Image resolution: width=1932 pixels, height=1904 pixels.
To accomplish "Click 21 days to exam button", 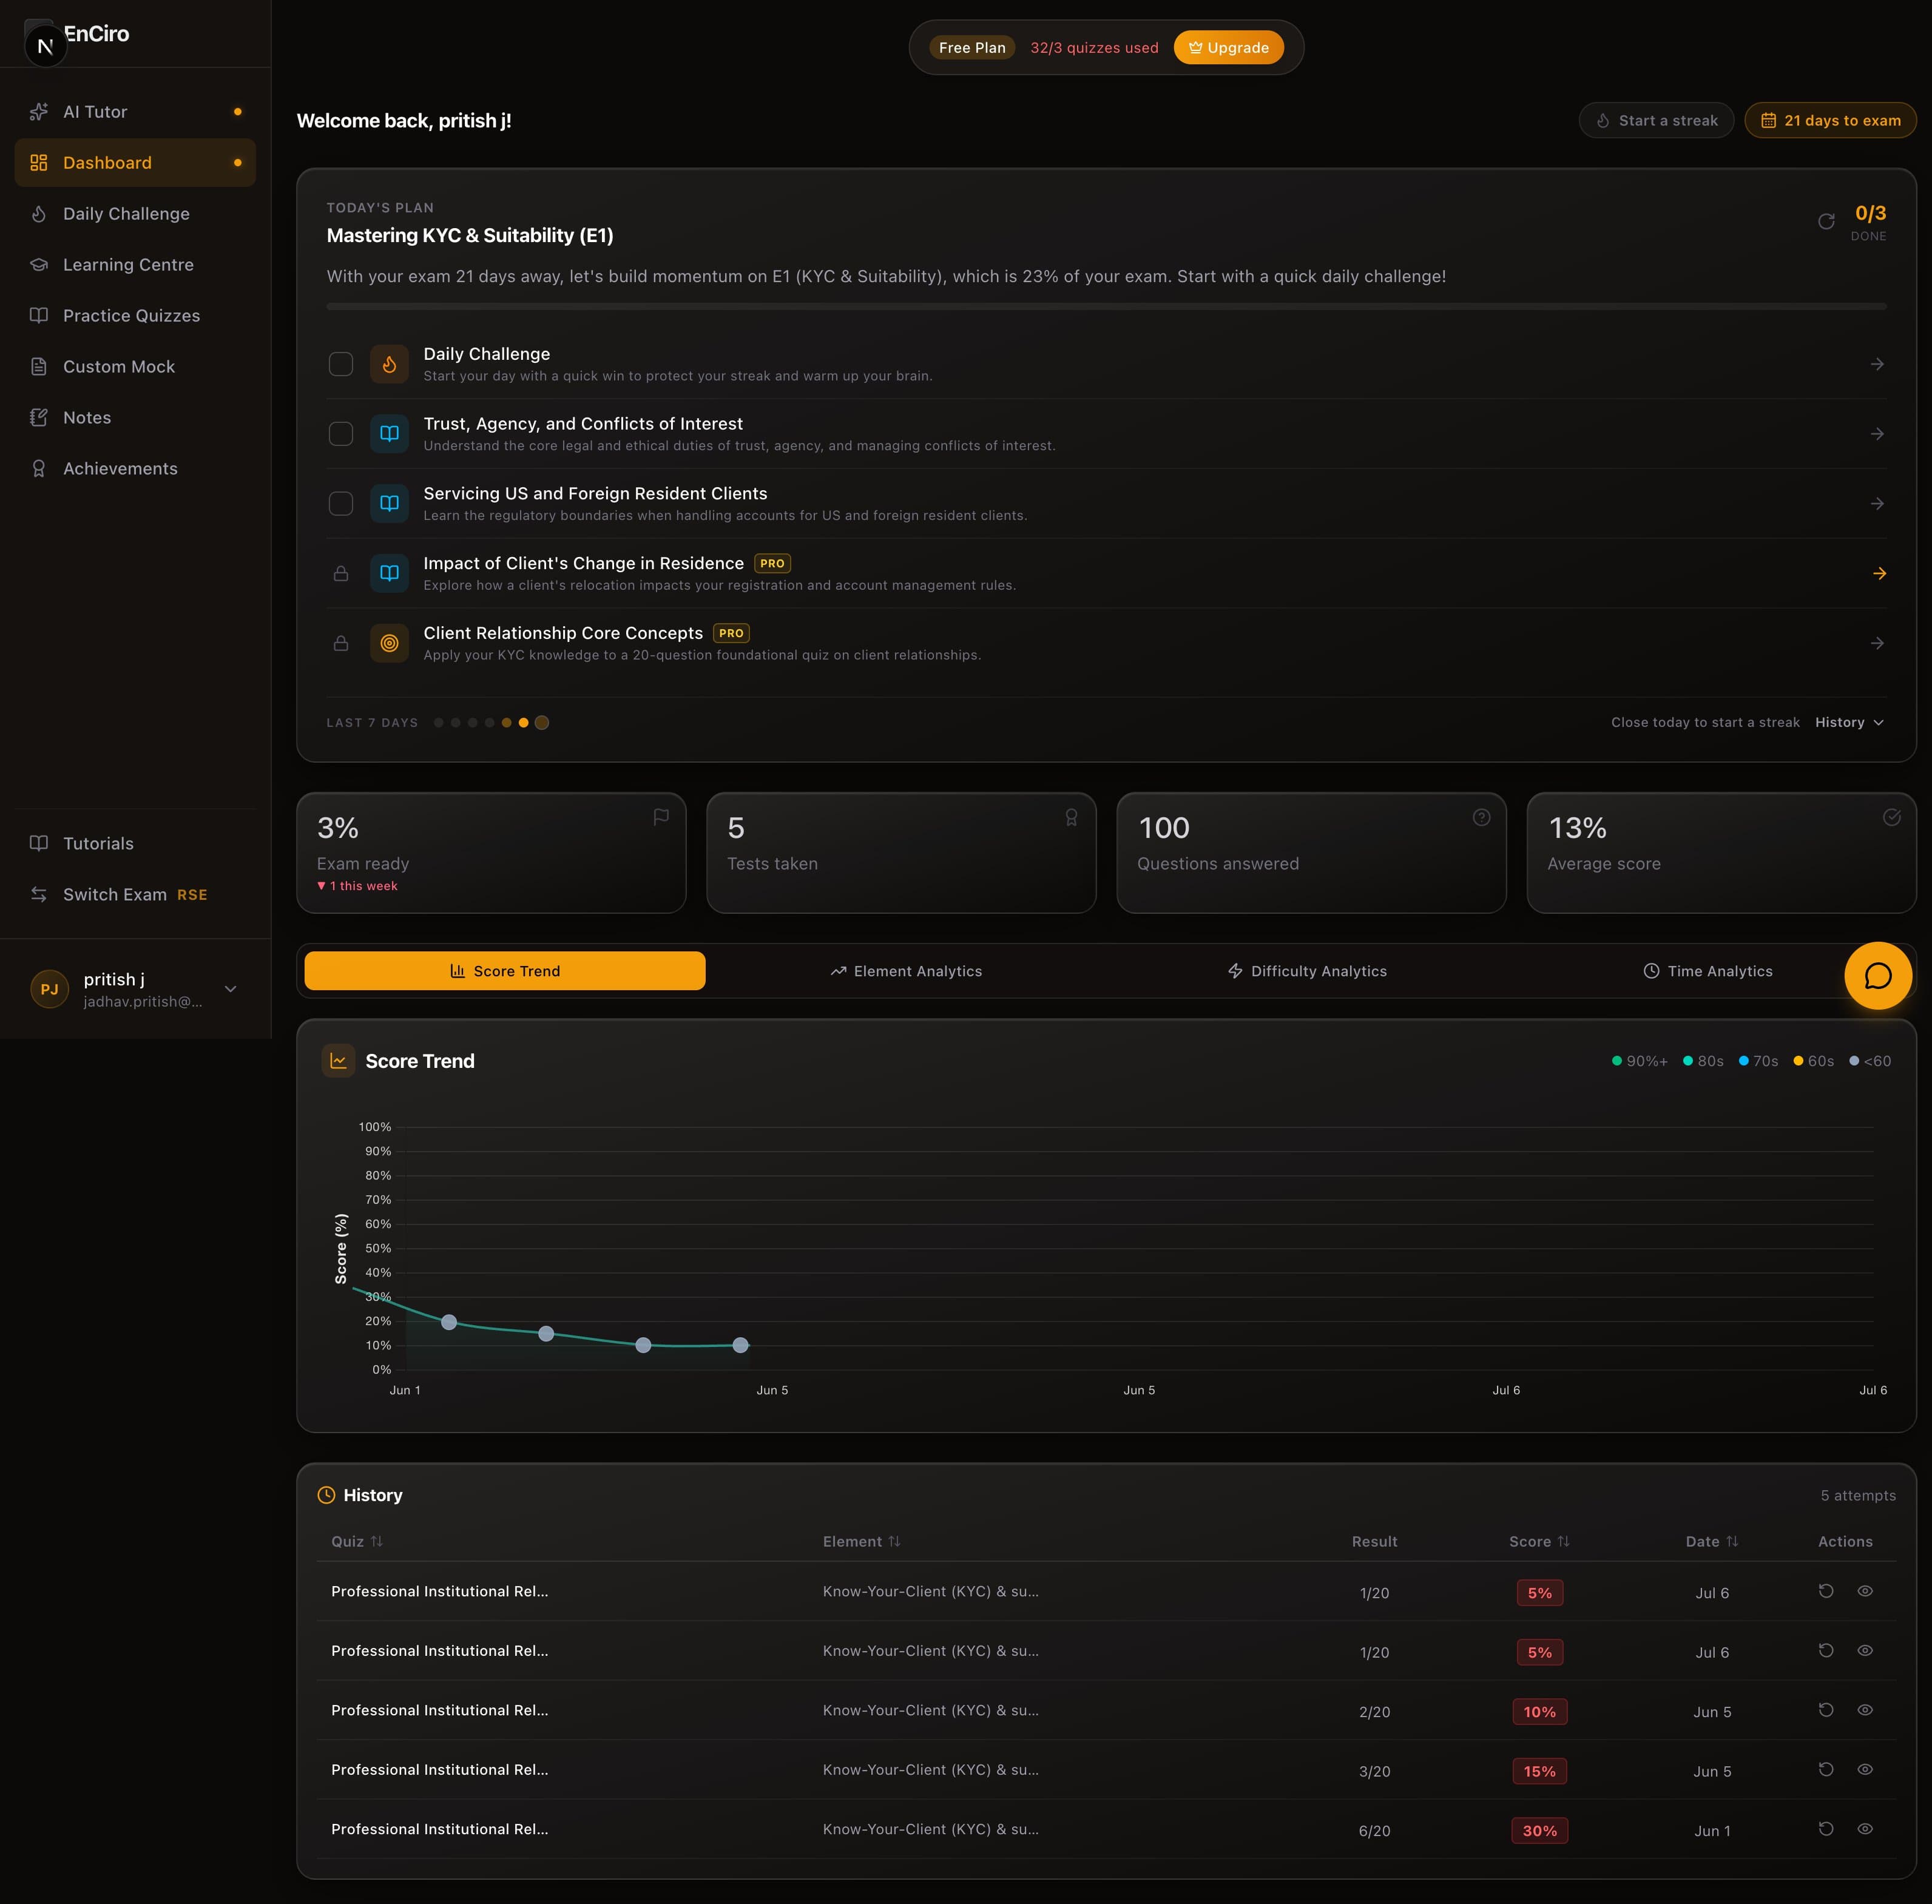I will [x=1830, y=120].
